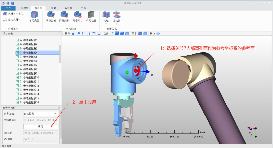Image resolution: width=273 pixels, height=148 pixels.
Task: Open the 单元类型 element type tool
Action: [x=34, y=16]
